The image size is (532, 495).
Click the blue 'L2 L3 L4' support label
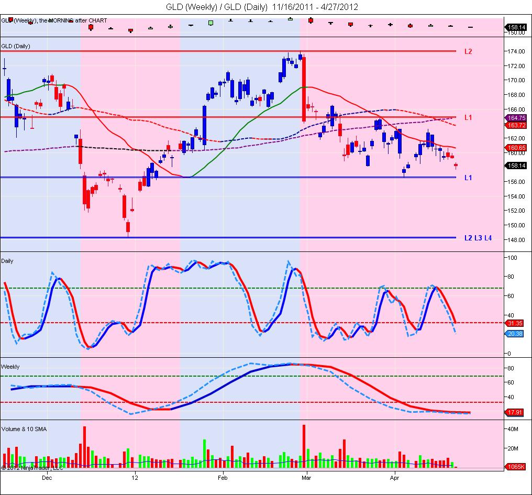pyautogui.click(x=478, y=238)
